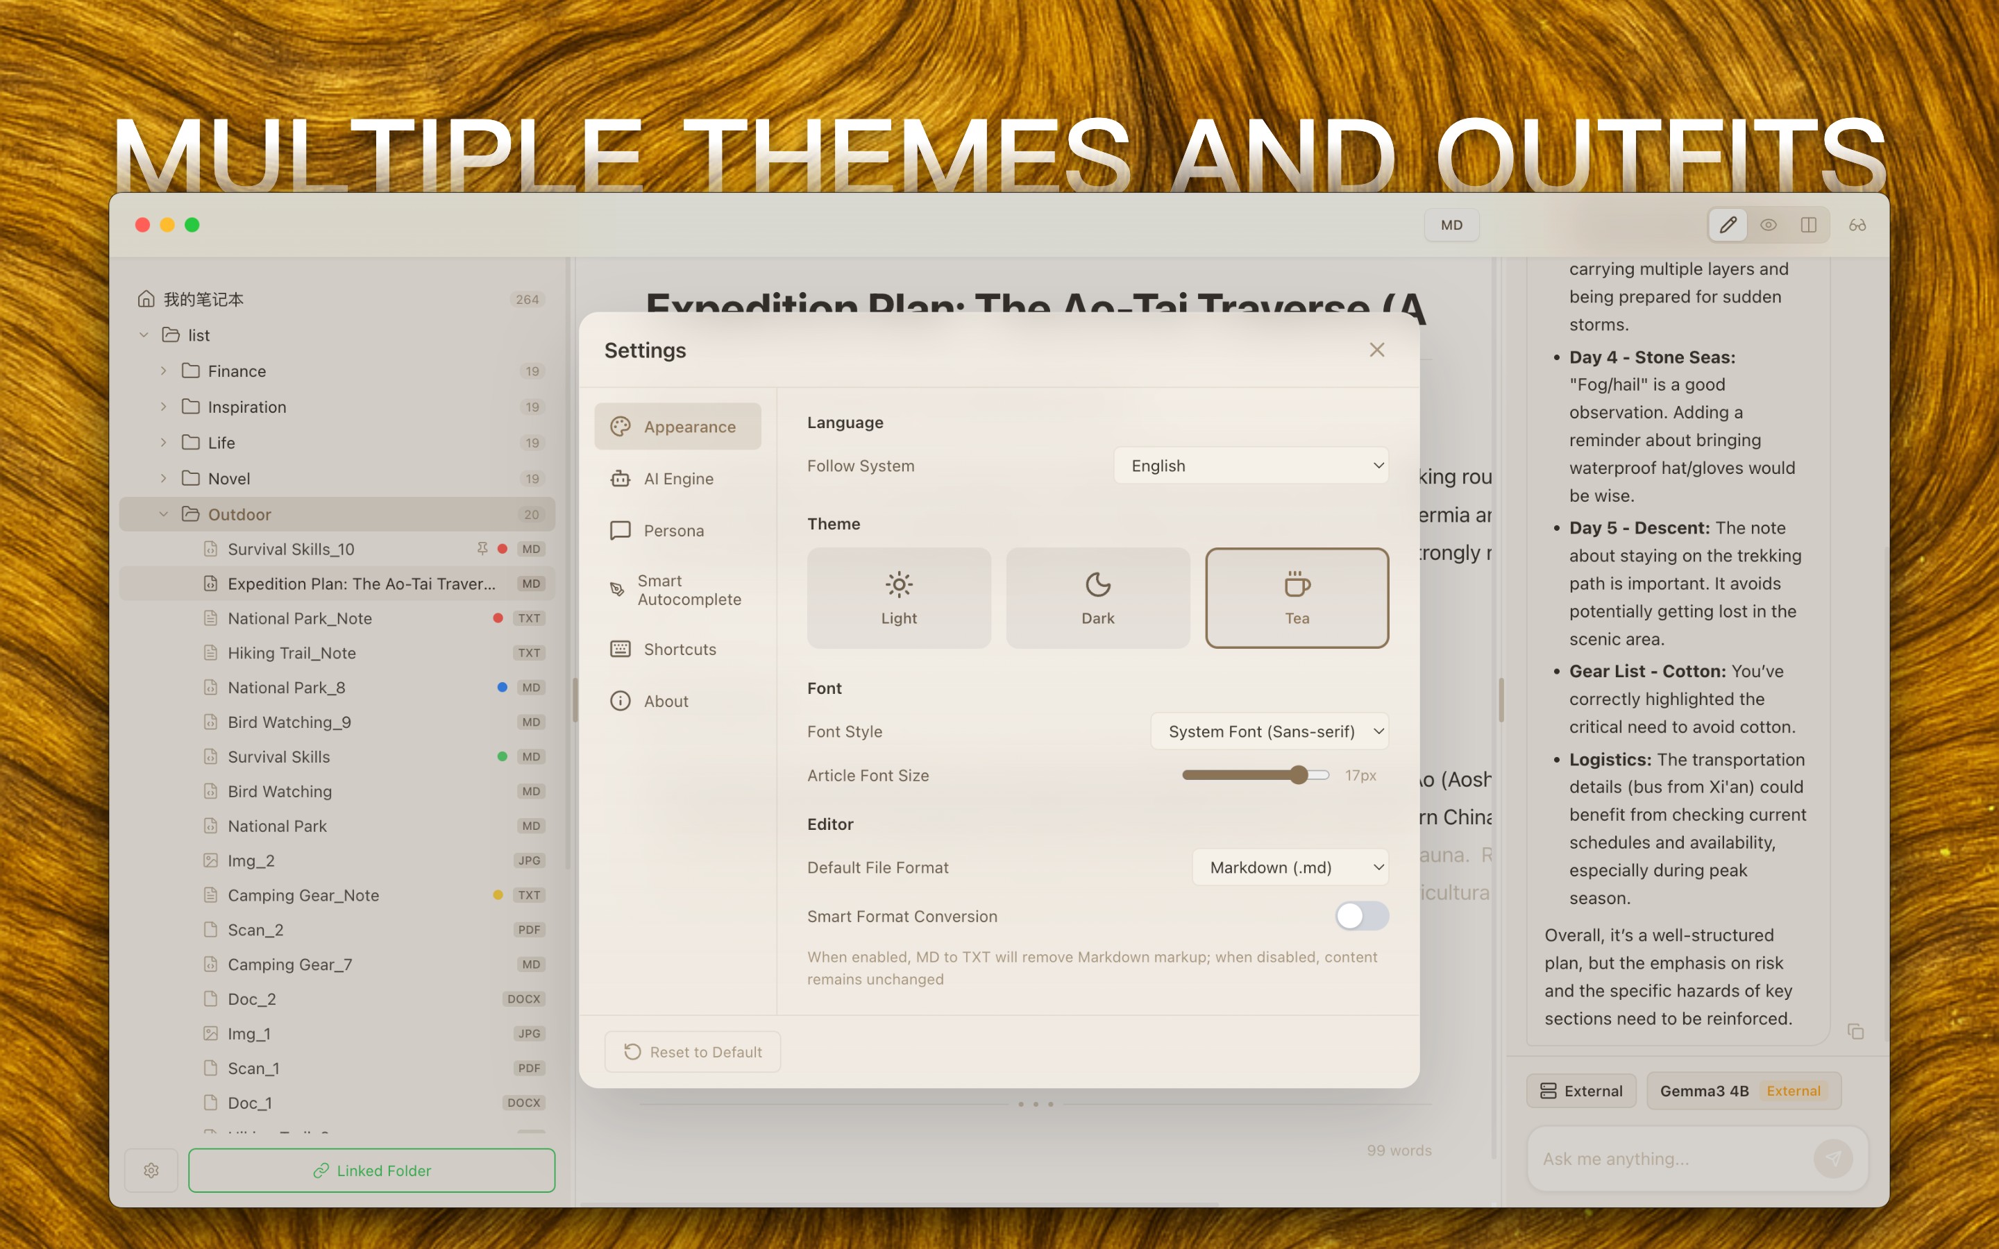Click the Reset to Default button
The image size is (1999, 1249).
point(692,1051)
